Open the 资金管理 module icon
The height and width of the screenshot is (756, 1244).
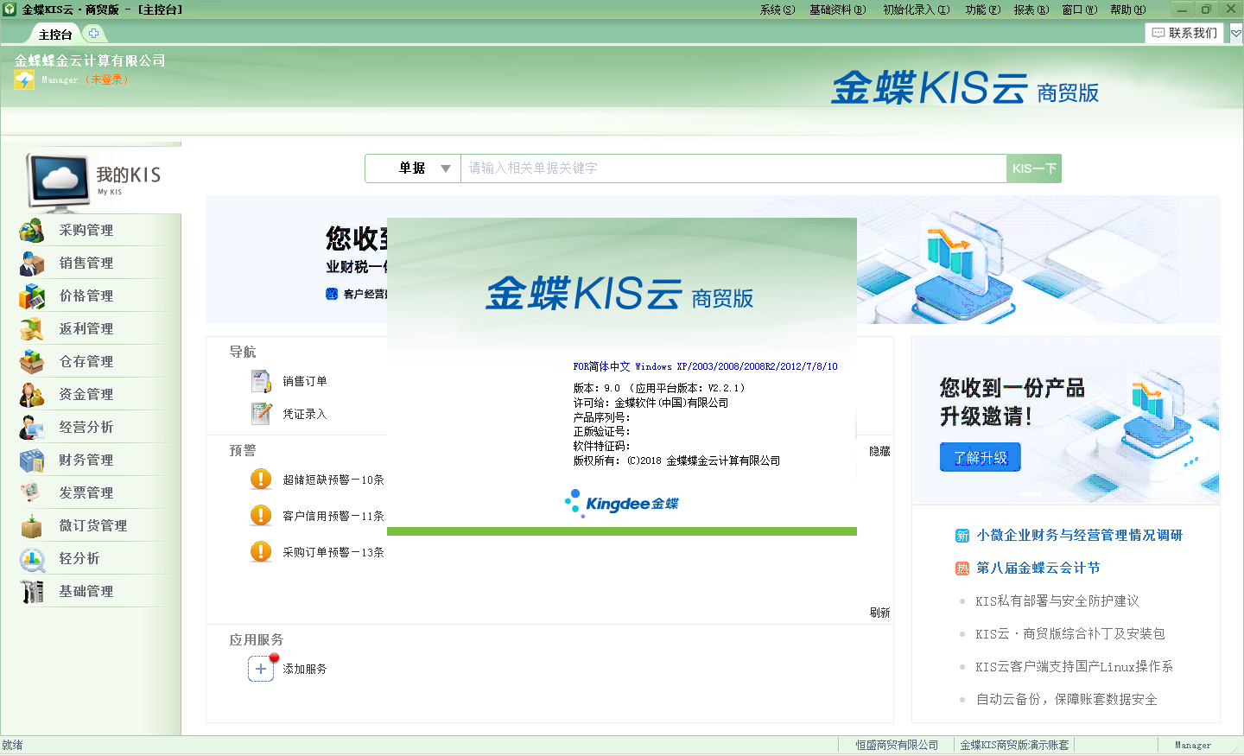32,395
